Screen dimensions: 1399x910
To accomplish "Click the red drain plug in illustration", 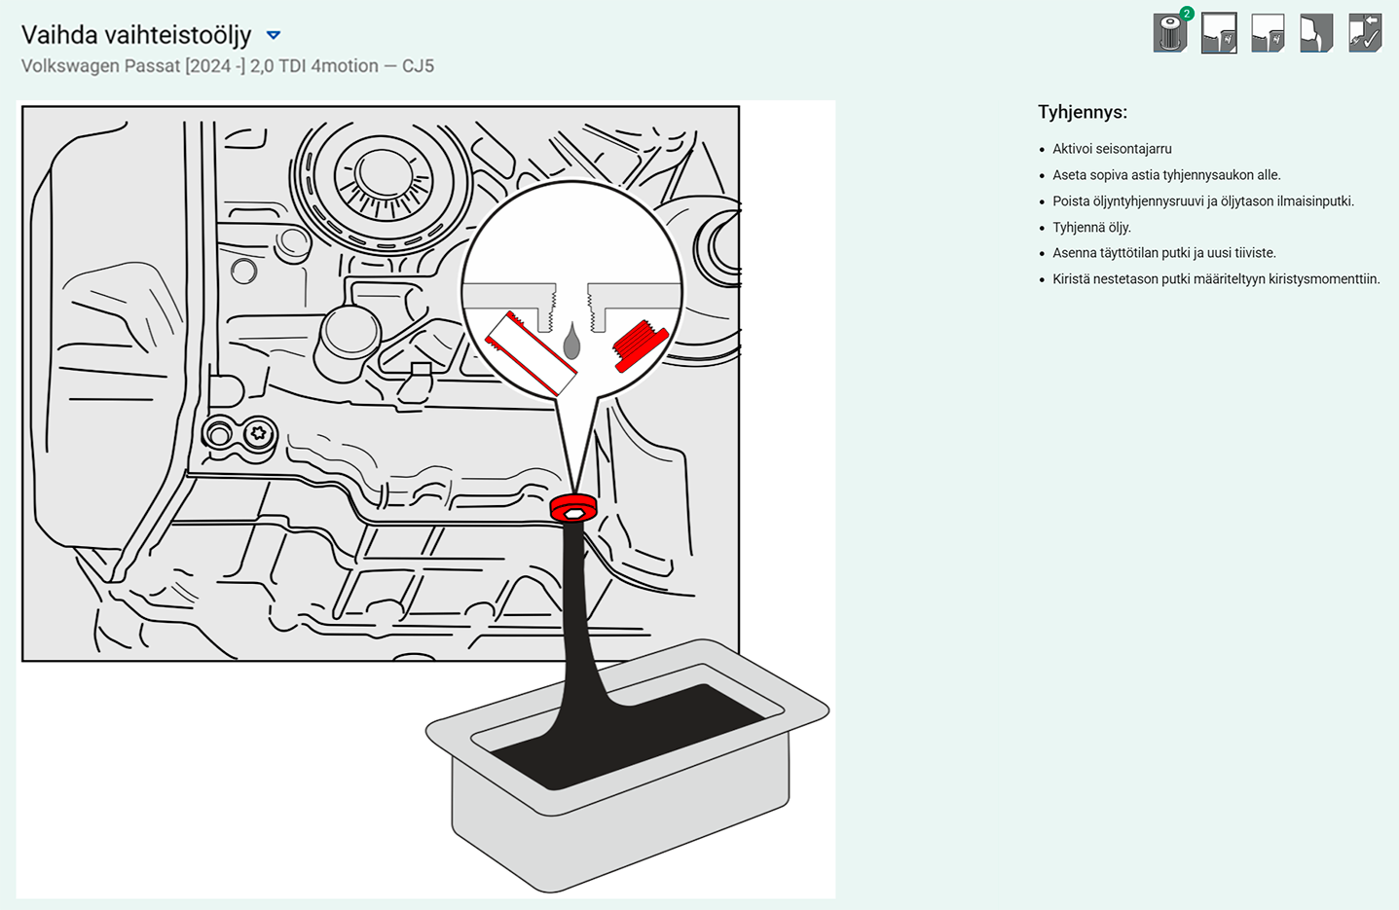I will (x=573, y=508).
